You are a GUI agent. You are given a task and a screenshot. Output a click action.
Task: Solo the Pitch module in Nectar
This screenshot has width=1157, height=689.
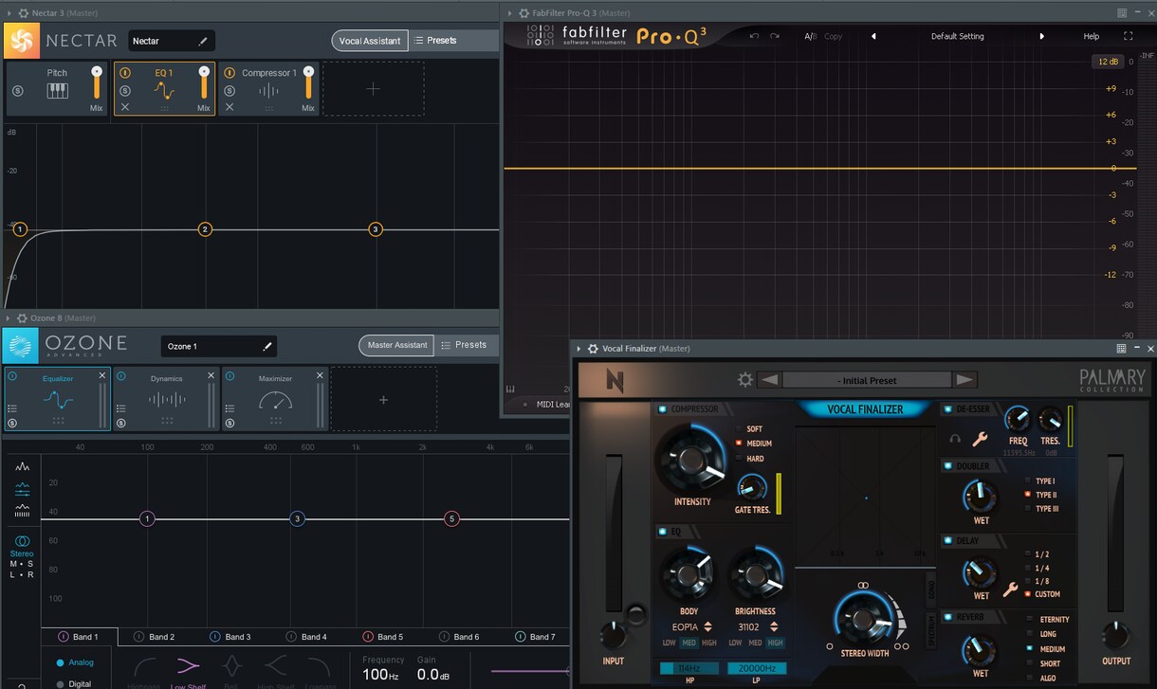coord(17,91)
